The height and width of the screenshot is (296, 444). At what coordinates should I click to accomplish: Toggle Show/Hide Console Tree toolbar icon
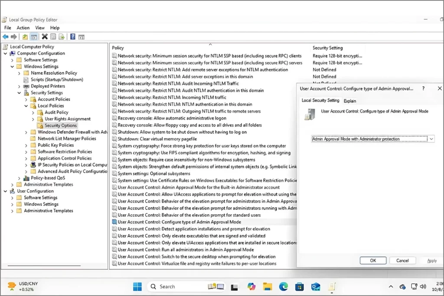click(34, 37)
